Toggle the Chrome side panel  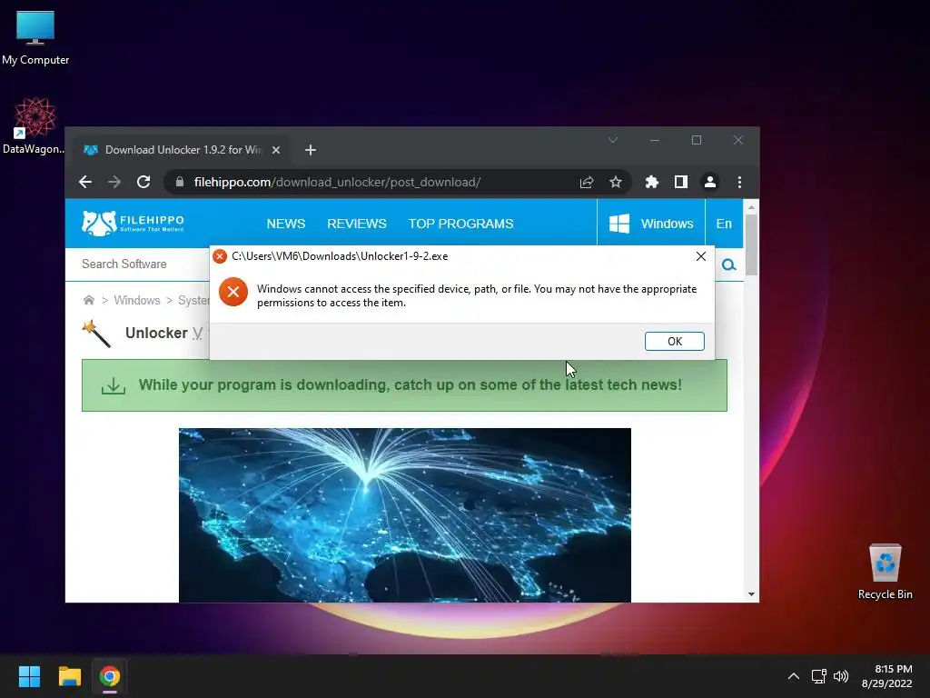[x=681, y=182]
